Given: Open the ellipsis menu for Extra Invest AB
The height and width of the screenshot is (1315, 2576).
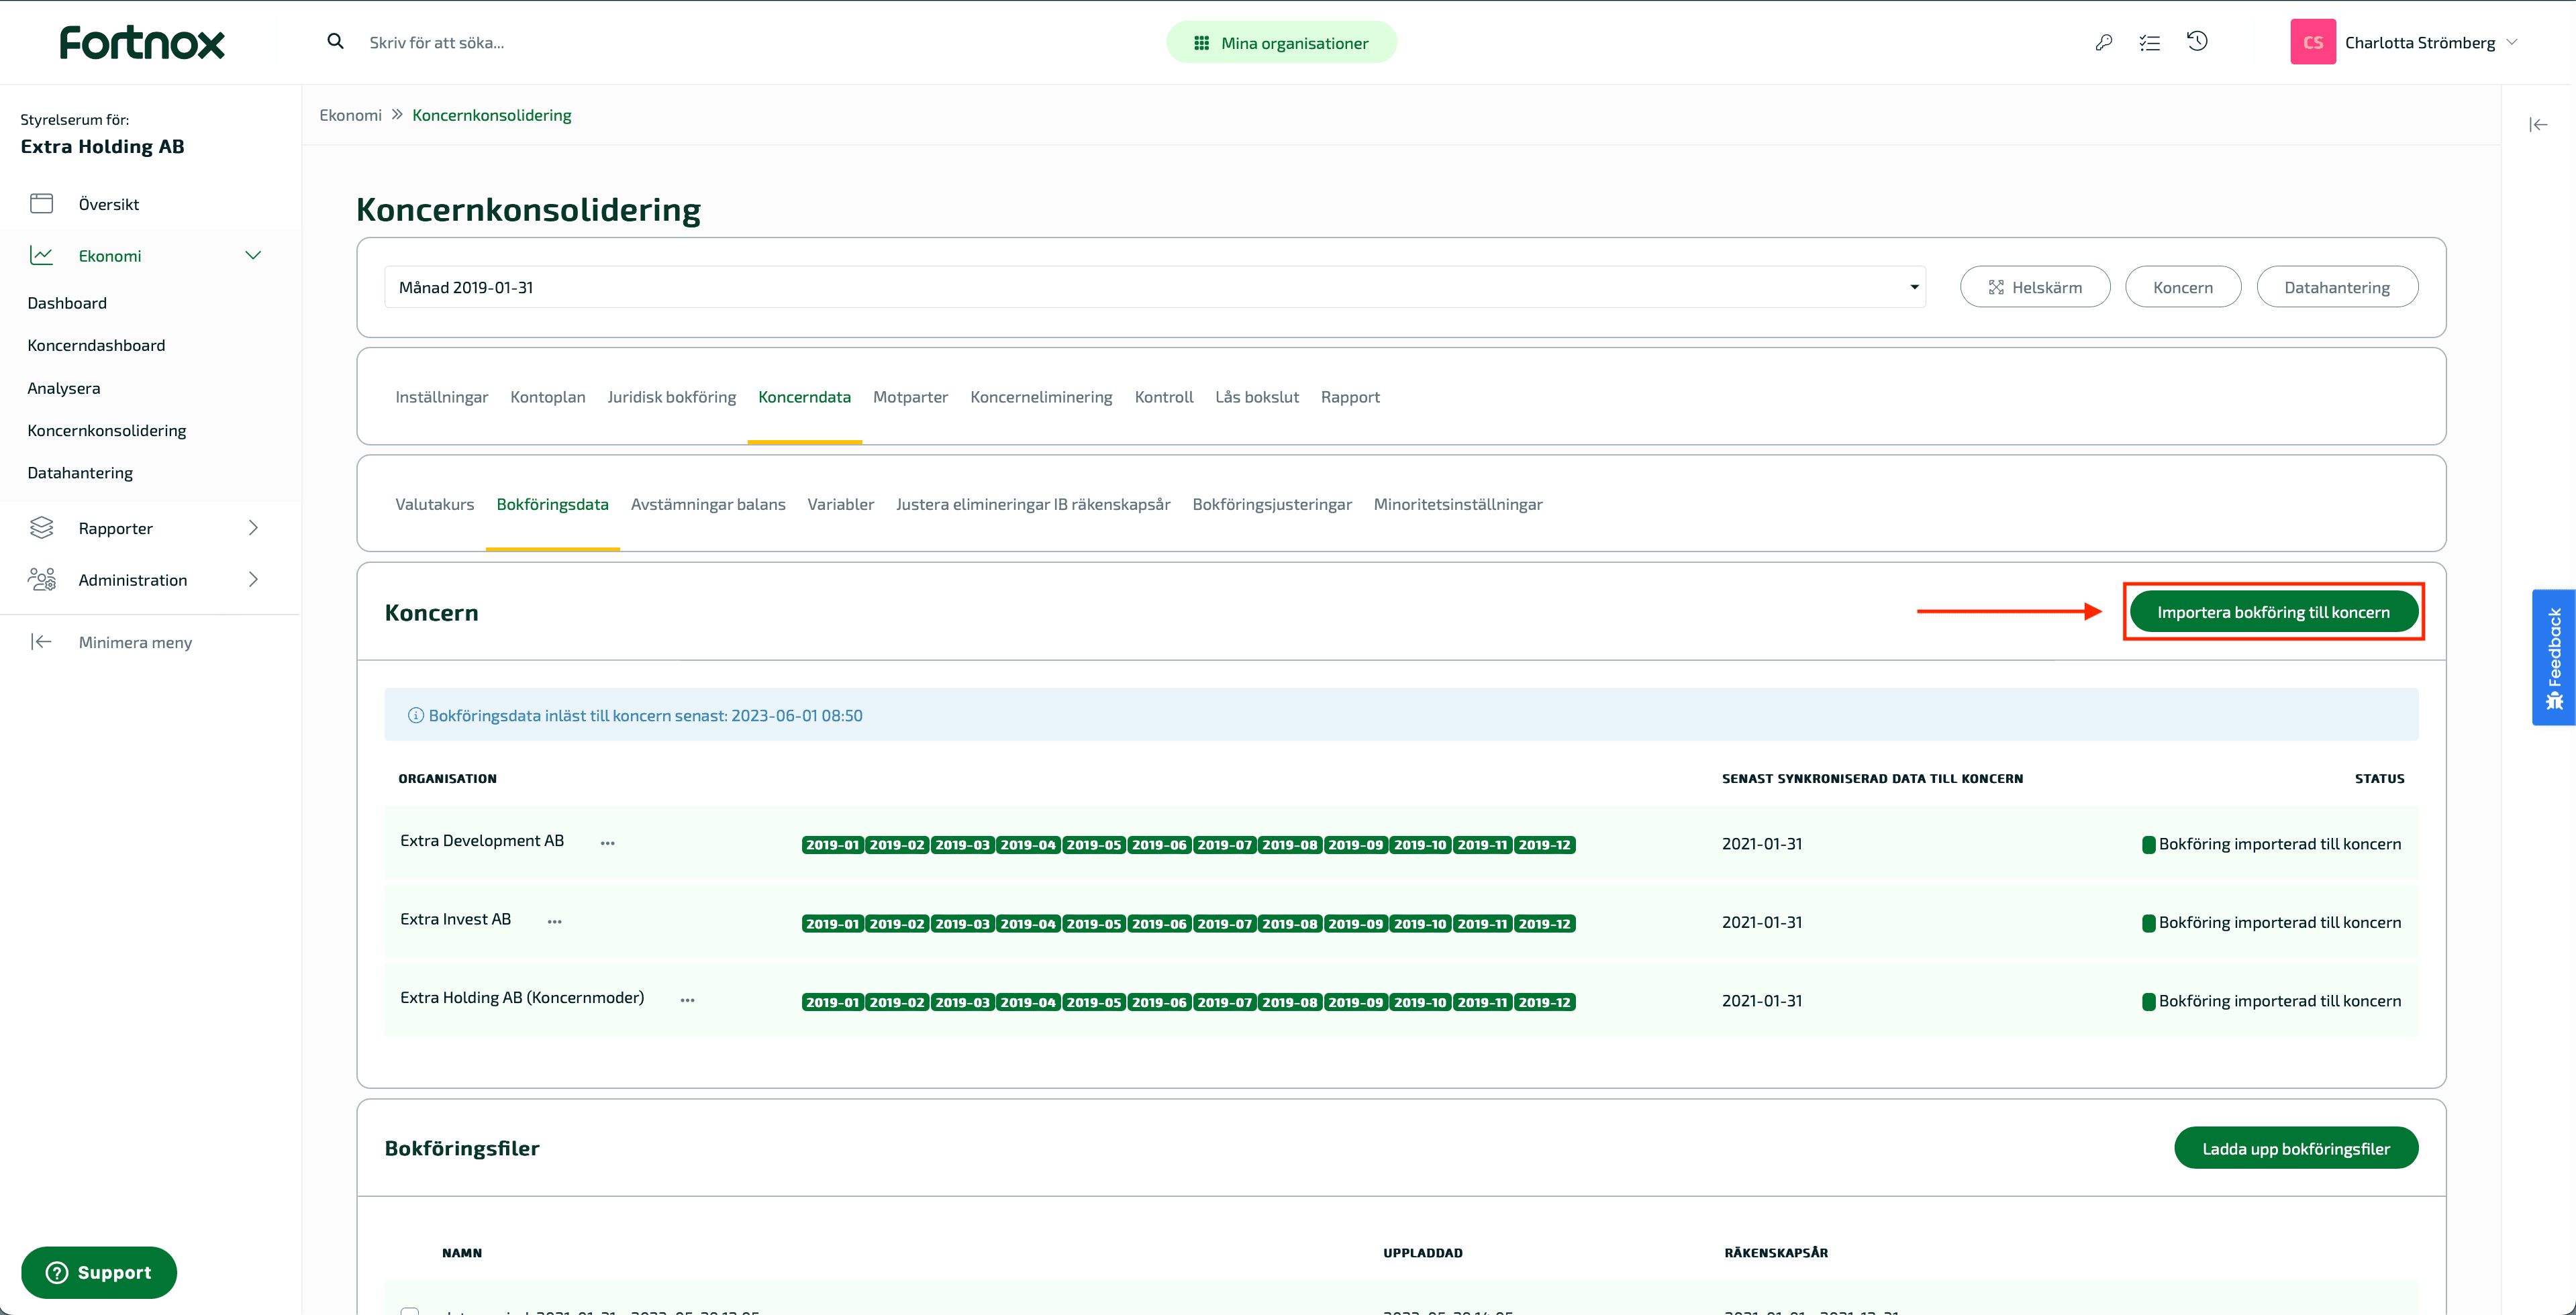Looking at the screenshot, I should coord(554,921).
